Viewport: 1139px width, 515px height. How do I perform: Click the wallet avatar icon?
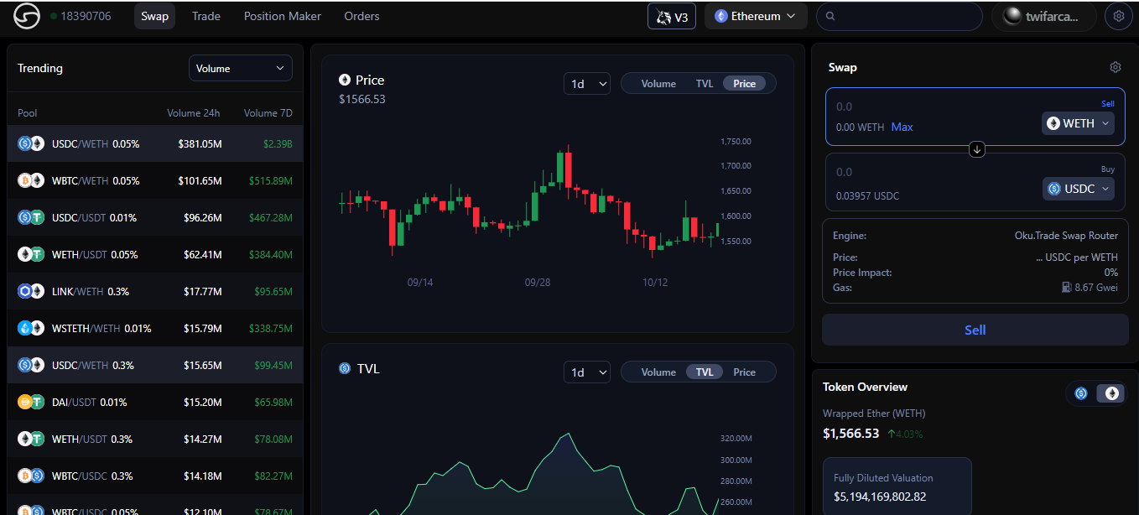pyautogui.click(x=1012, y=16)
